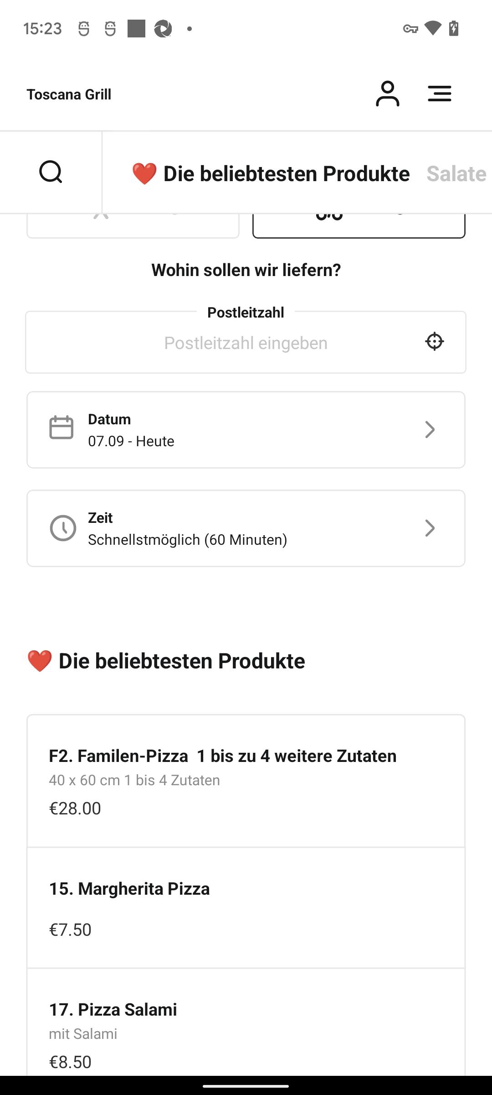The width and height of the screenshot is (492, 1095).
Task: Tap the search magnifier icon
Action: [x=51, y=172]
